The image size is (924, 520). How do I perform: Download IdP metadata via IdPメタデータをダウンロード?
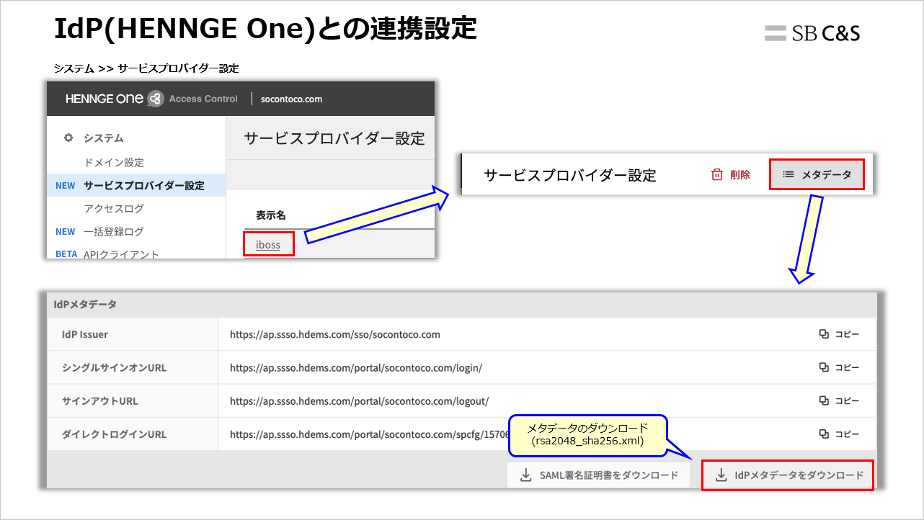[x=788, y=475]
